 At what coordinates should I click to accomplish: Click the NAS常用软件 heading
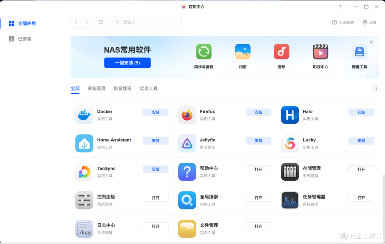click(x=127, y=50)
